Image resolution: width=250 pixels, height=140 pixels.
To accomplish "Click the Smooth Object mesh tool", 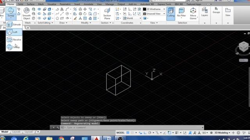I will 27,14.
